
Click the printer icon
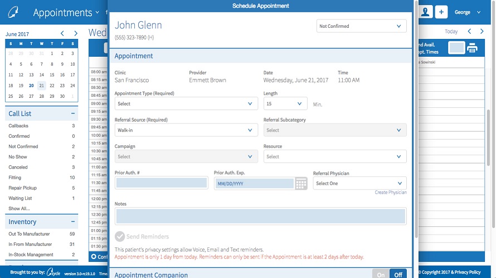coord(473,48)
